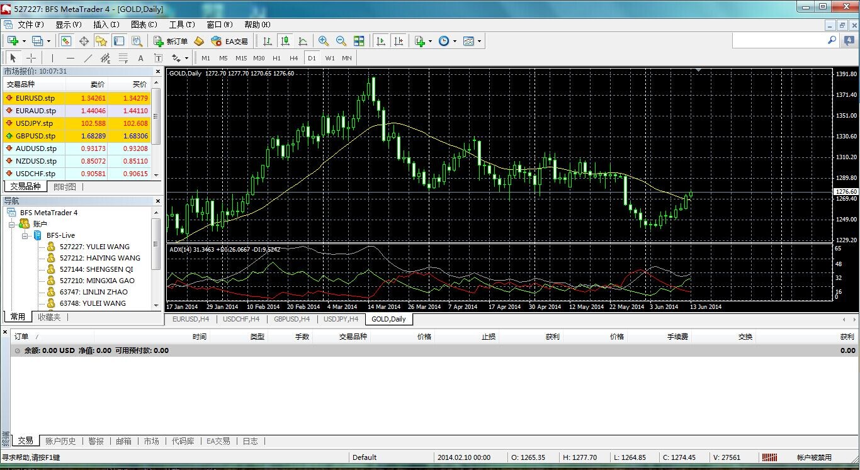Switch chart to line chart style
This screenshot has height=470, width=860.
tap(303, 41)
